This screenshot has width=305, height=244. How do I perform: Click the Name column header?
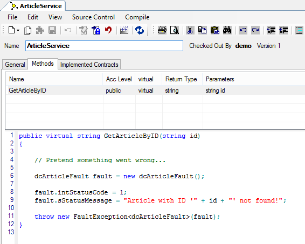coord(54,79)
